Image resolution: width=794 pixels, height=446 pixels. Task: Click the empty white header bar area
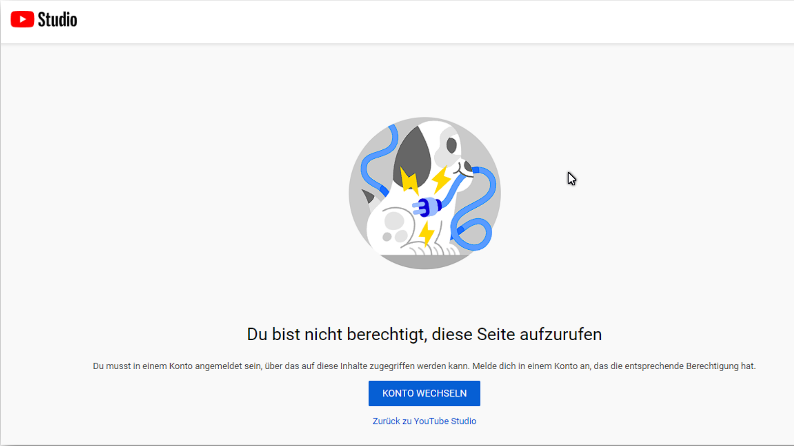[x=414, y=21]
